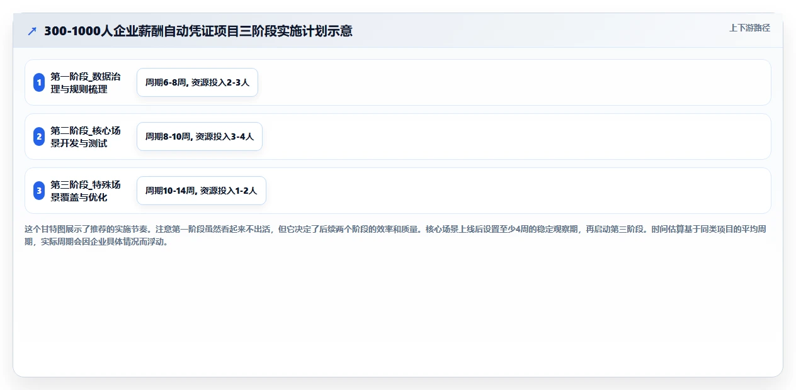Viewport: 796px width, 390px height.
Task: Click empty space in the first stage row
Action: (513, 82)
